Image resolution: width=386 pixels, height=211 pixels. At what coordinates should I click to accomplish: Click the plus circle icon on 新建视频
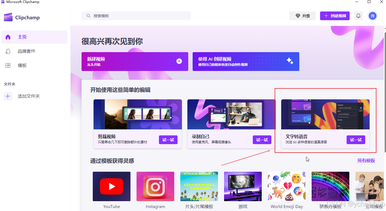point(179,61)
